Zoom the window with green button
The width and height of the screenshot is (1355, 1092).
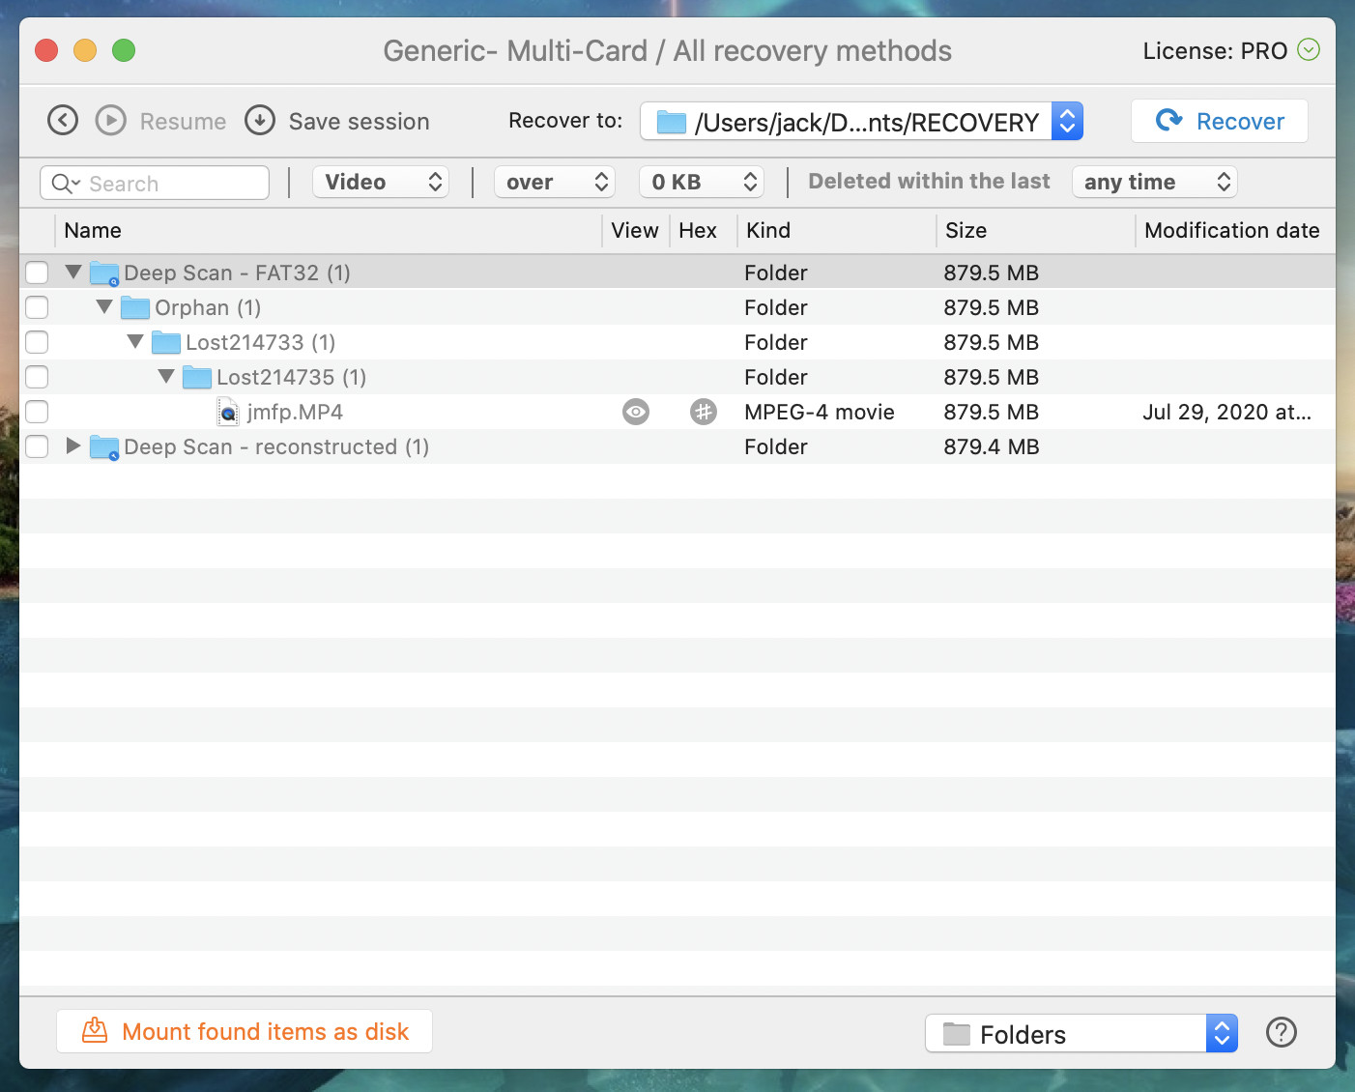tap(124, 49)
